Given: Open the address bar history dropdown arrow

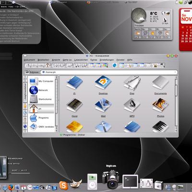Looking at the screenshot, I should coord(175,72).
